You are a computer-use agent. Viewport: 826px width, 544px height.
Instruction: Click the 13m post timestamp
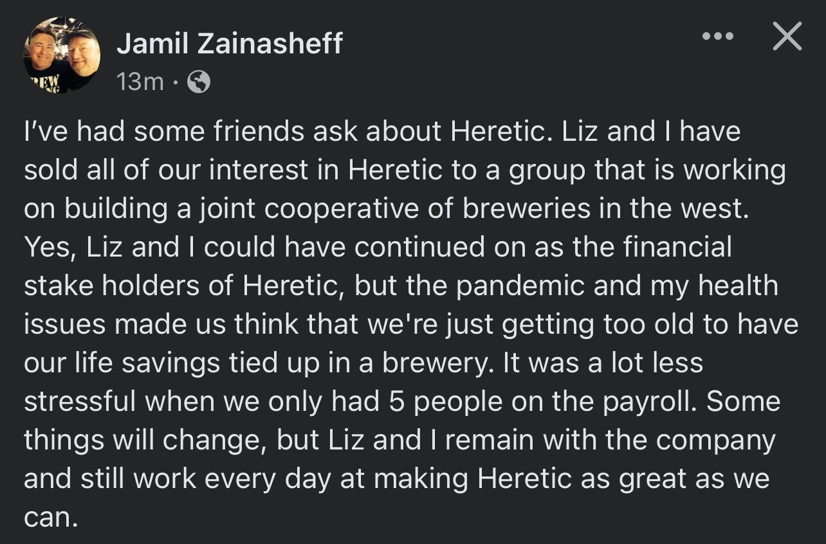click(x=140, y=82)
